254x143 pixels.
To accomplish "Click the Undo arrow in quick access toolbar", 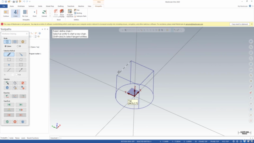I will point(24,2).
